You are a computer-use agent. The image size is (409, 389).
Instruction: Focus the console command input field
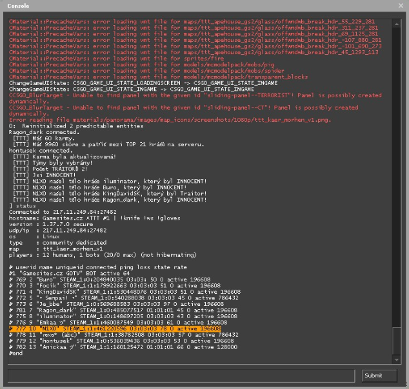[181, 375]
